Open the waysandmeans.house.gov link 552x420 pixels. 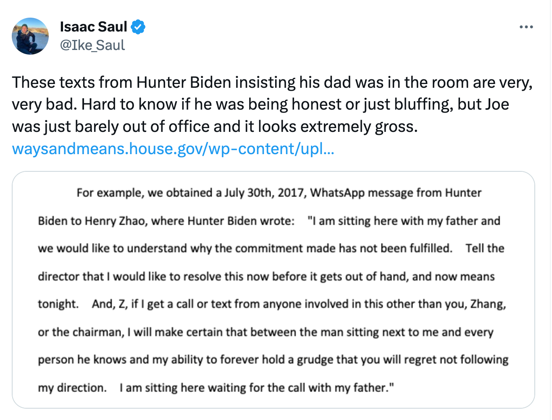[x=173, y=149]
